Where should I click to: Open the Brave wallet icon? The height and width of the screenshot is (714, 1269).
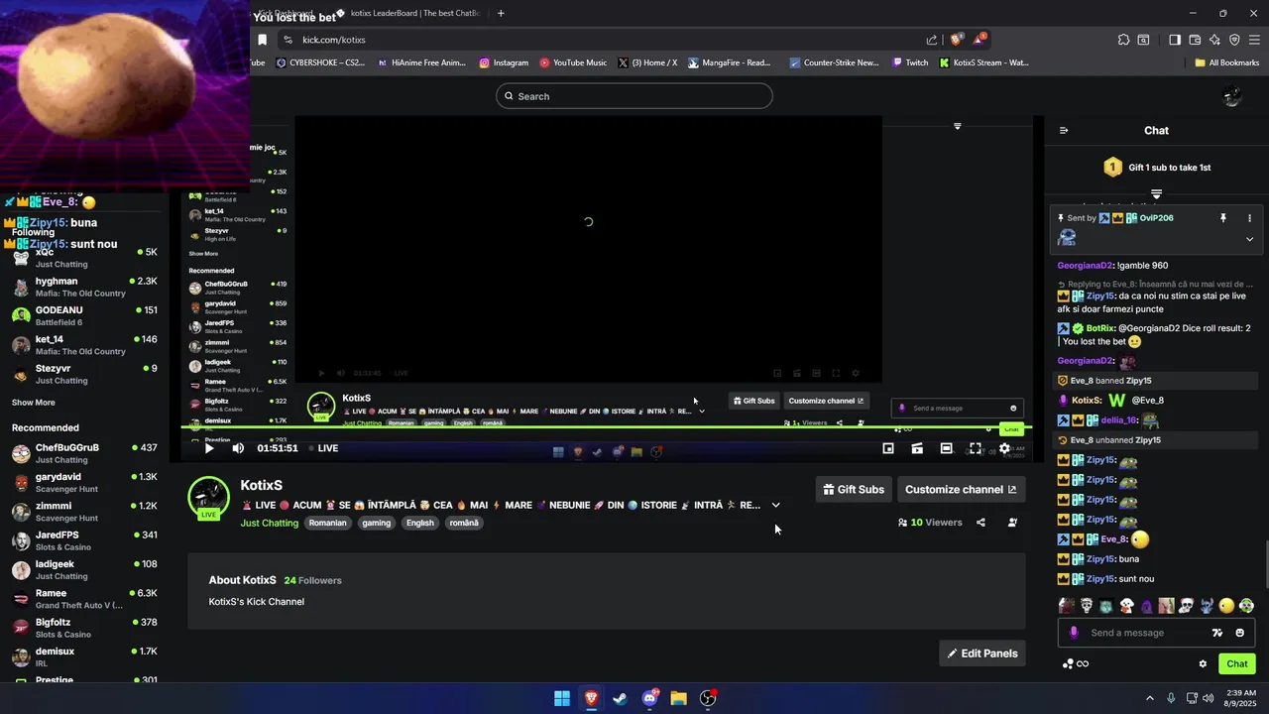pos(1195,40)
